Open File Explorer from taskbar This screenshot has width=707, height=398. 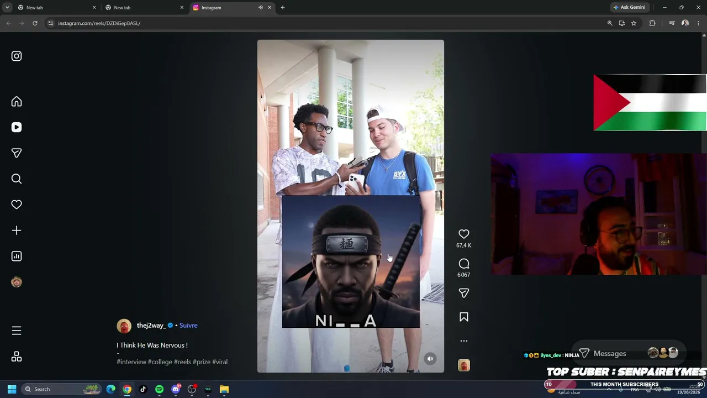[224, 389]
